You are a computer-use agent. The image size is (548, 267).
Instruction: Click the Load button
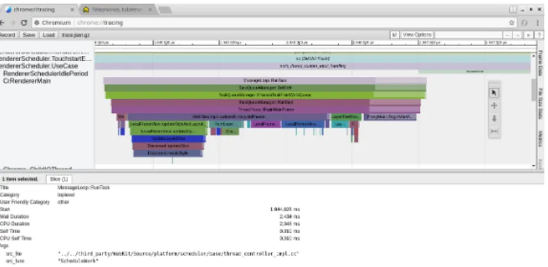[48, 35]
